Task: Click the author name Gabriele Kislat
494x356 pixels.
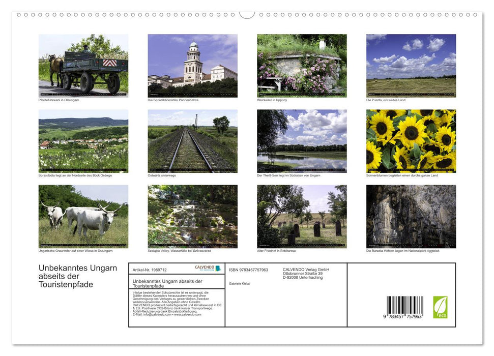Action: [x=240, y=284]
